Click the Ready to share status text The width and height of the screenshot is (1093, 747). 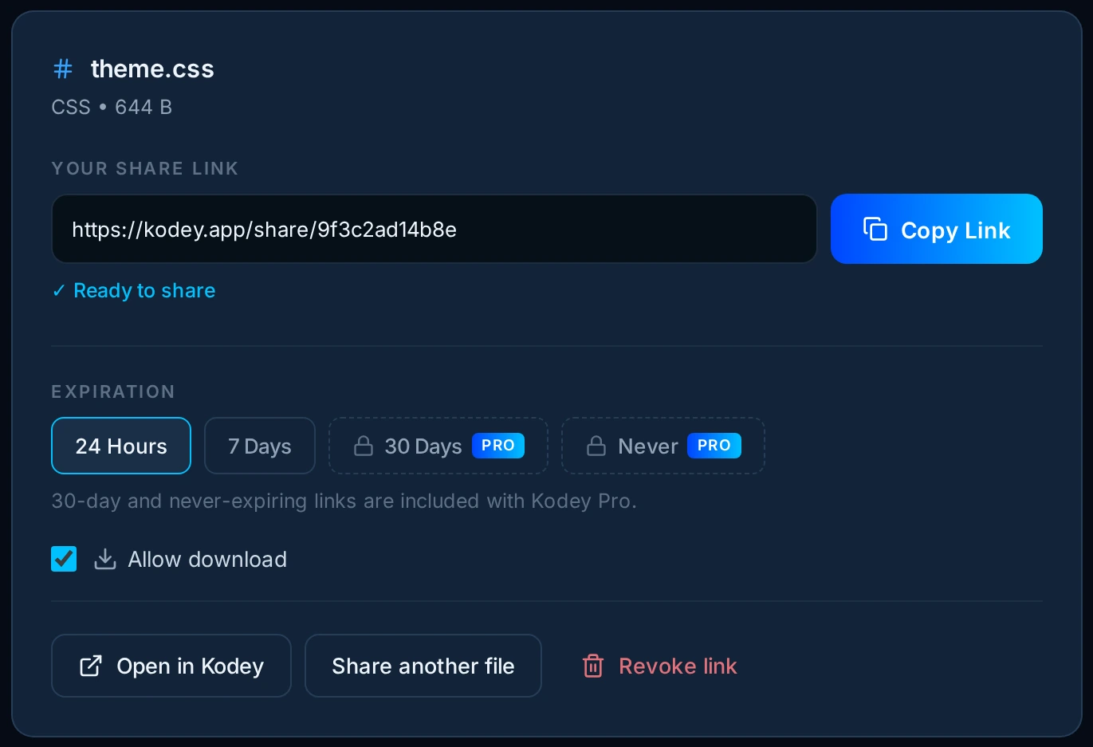pyautogui.click(x=144, y=290)
